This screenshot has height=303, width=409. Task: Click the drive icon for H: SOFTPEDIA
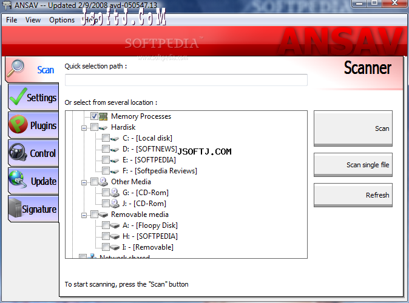point(115,236)
